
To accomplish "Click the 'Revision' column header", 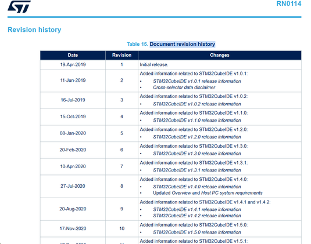I will tap(121, 55).
